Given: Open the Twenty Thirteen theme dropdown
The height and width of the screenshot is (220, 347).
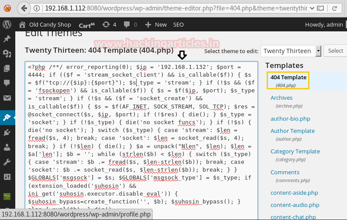Looking at the screenshot, I should 291,51.
